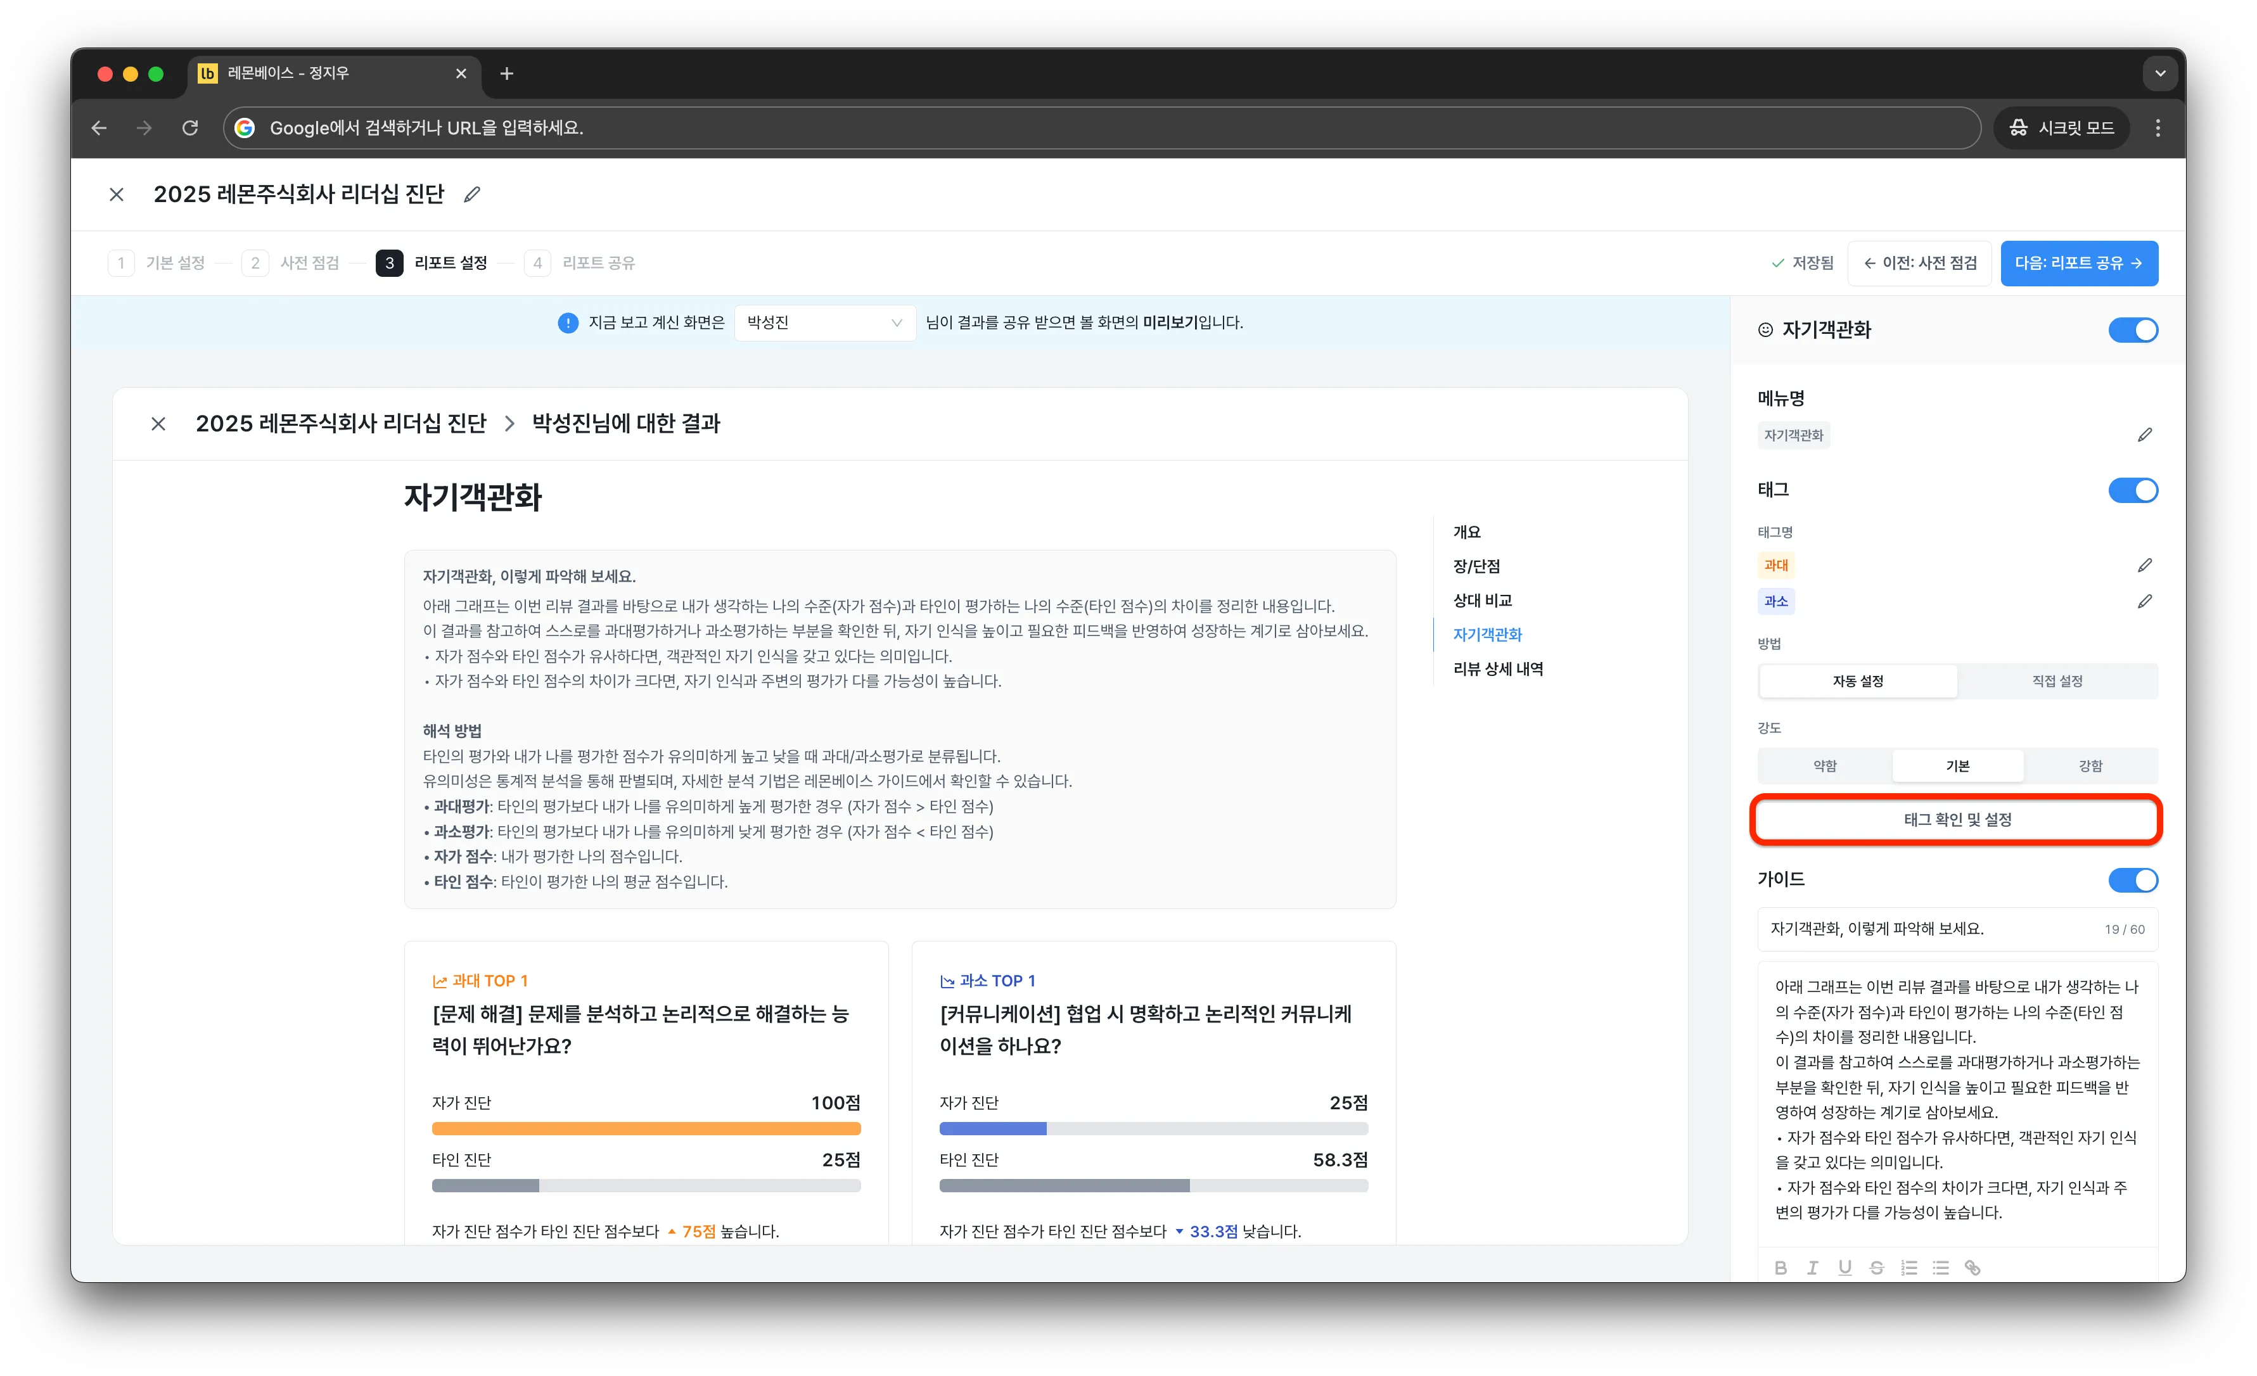The image size is (2257, 1376).
Task: Edit the 과소 tag name
Action: (2144, 602)
